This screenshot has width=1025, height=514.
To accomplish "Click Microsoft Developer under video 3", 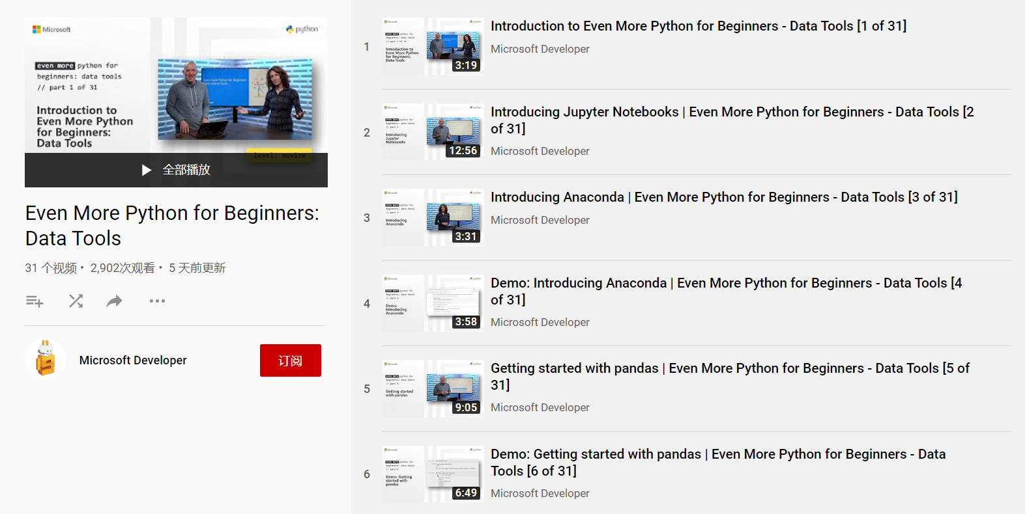I will coord(540,221).
